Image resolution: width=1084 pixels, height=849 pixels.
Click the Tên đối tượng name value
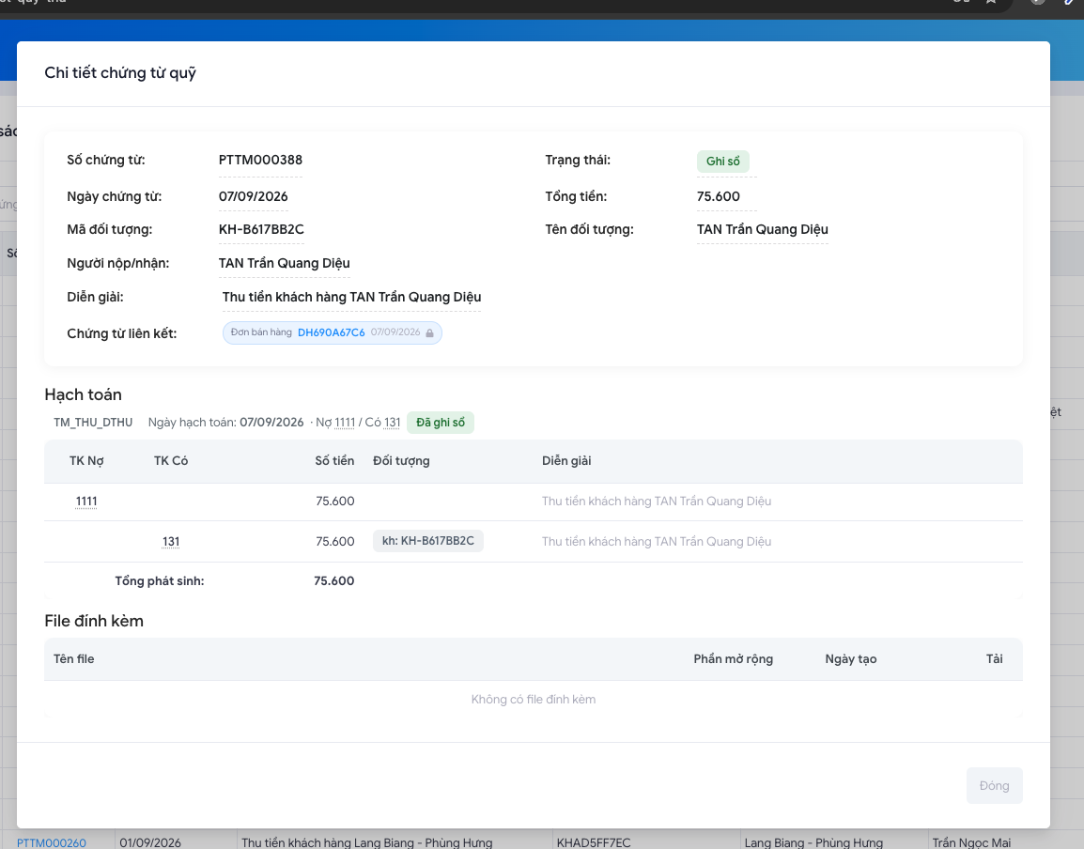763,229
